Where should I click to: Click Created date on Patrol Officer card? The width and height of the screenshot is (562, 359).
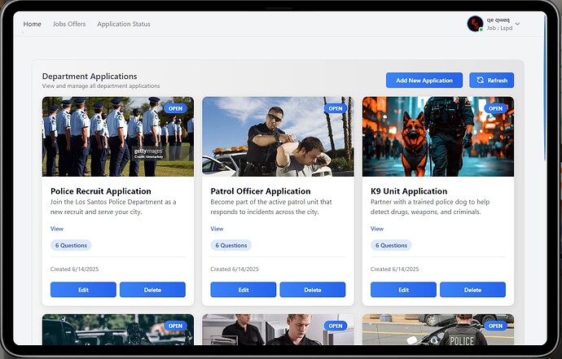tap(235, 269)
